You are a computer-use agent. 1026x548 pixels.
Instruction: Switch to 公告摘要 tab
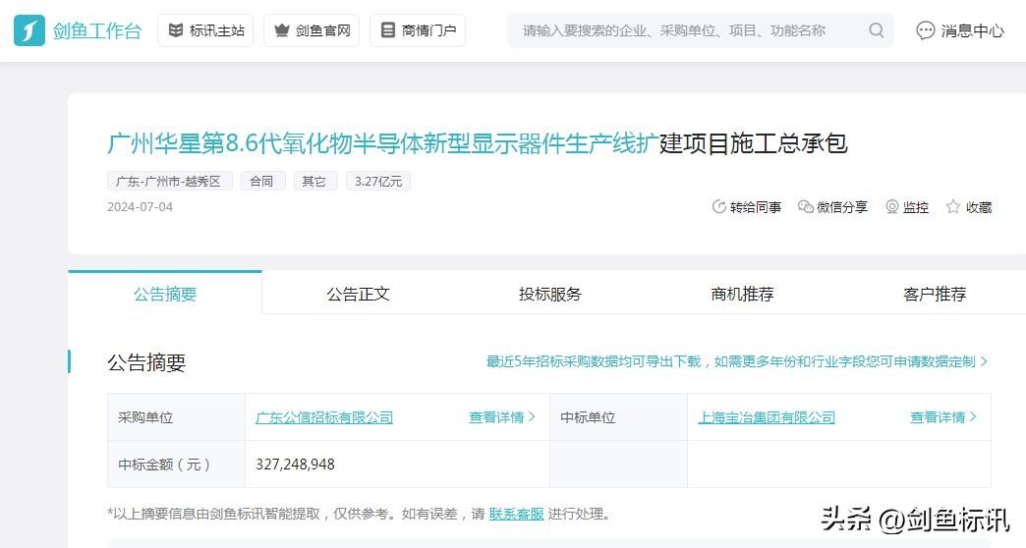coord(165,294)
